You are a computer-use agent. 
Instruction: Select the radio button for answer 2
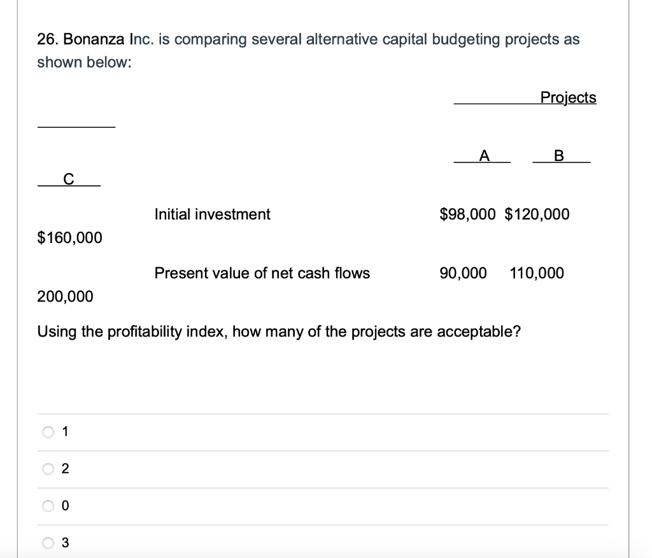[x=48, y=469]
